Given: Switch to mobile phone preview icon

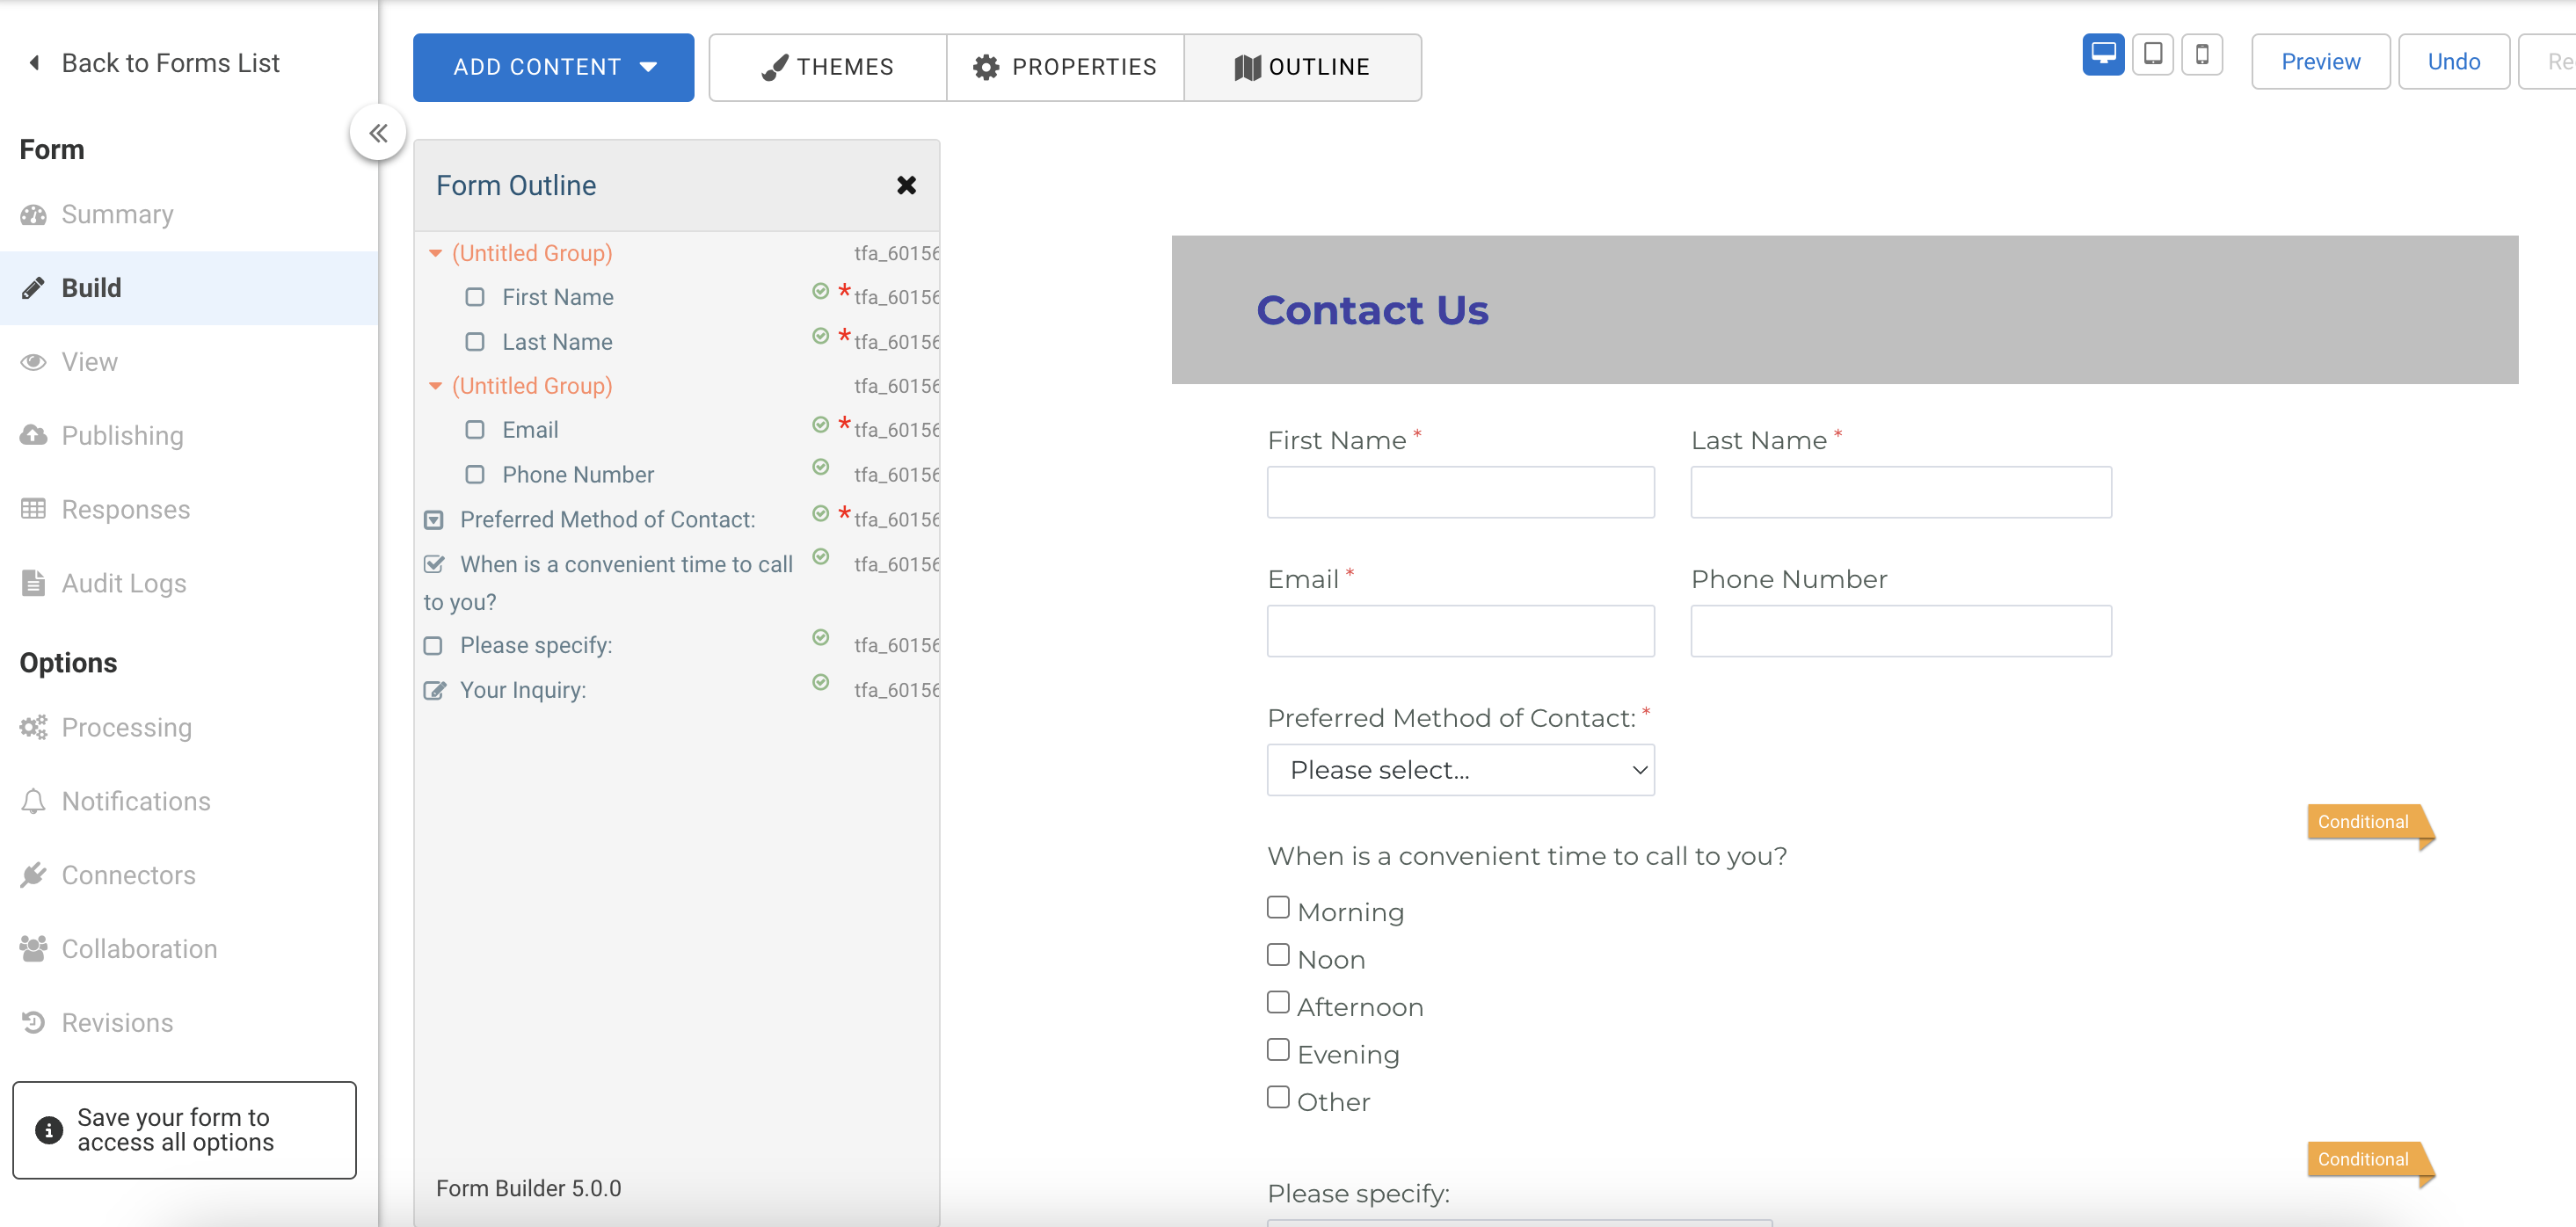Looking at the screenshot, I should point(2201,54).
